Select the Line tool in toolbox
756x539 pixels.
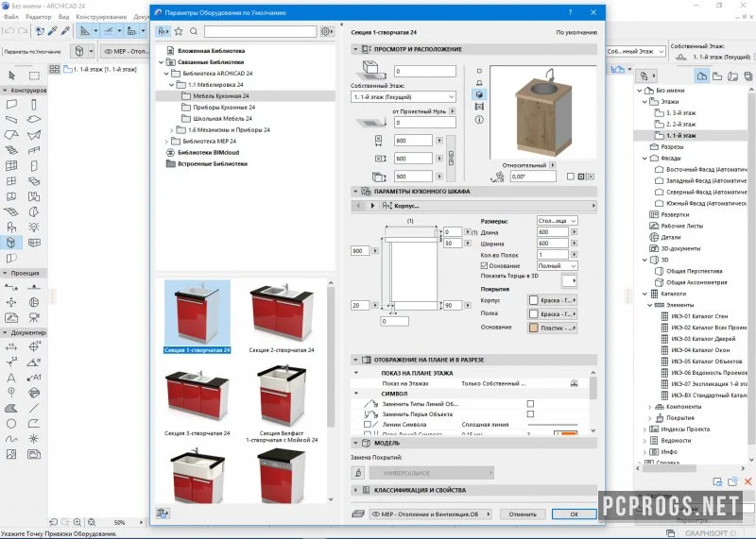[x=34, y=409]
